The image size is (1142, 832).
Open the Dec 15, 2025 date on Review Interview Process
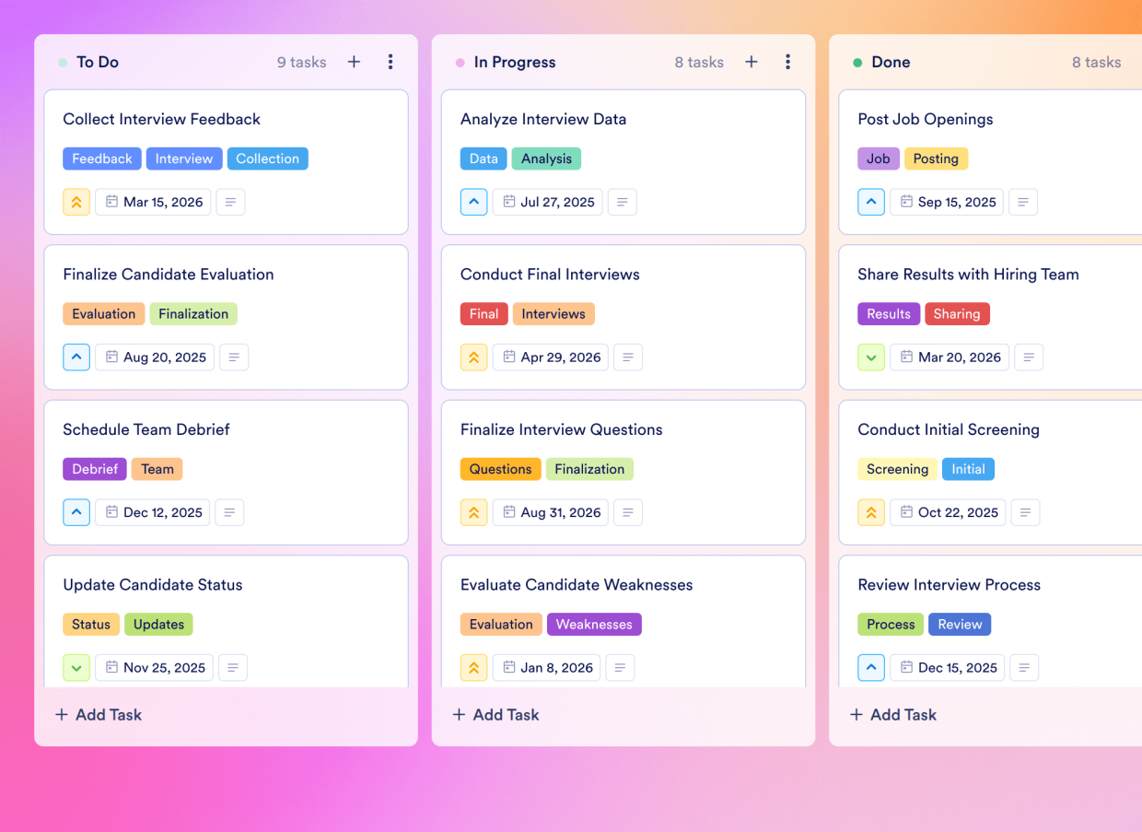click(947, 667)
